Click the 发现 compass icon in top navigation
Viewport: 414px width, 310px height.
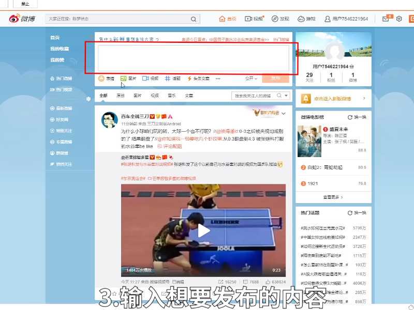pyautogui.click(x=281, y=19)
